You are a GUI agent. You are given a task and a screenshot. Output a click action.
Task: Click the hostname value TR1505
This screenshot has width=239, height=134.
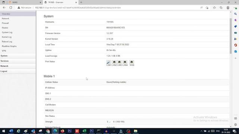tap(110, 22)
